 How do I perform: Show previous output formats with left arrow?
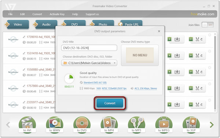point(8,125)
